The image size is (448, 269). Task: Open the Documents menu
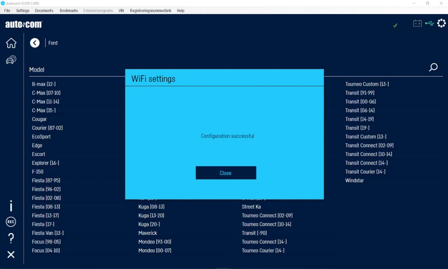click(x=44, y=10)
